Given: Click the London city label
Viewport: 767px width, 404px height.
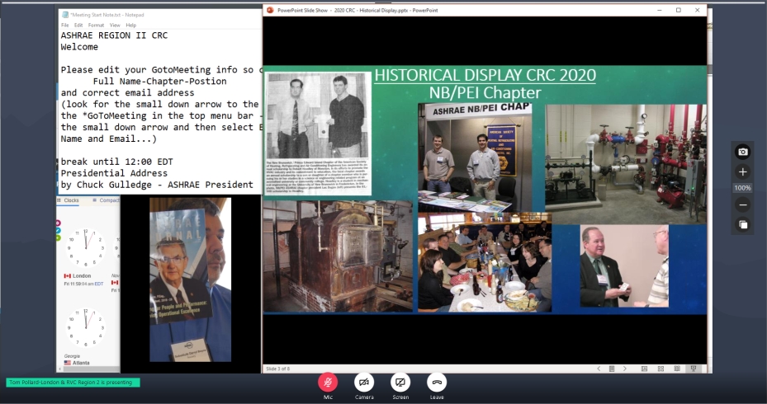Looking at the screenshot, I should click(82, 275).
